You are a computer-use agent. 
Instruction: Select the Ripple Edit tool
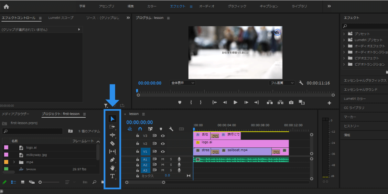tap(112, 135)
